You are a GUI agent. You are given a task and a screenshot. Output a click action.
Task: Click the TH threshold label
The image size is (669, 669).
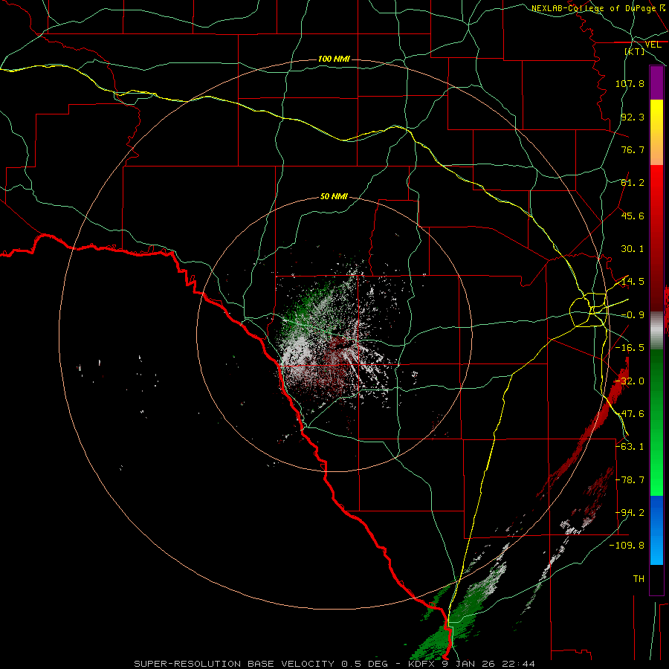tap(639, 578)
